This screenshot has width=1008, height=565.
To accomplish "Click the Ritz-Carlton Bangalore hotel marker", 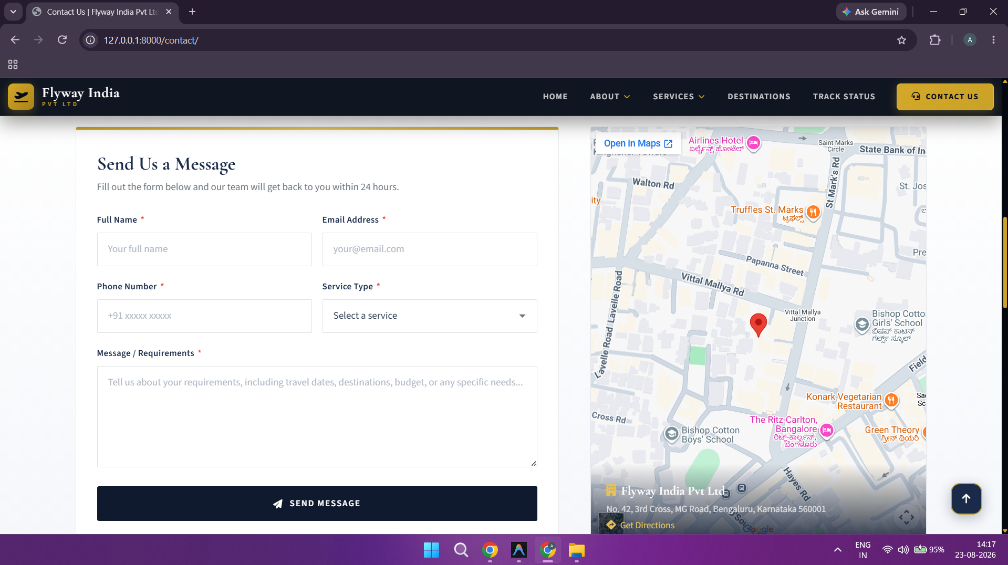I will pos(826,431).
